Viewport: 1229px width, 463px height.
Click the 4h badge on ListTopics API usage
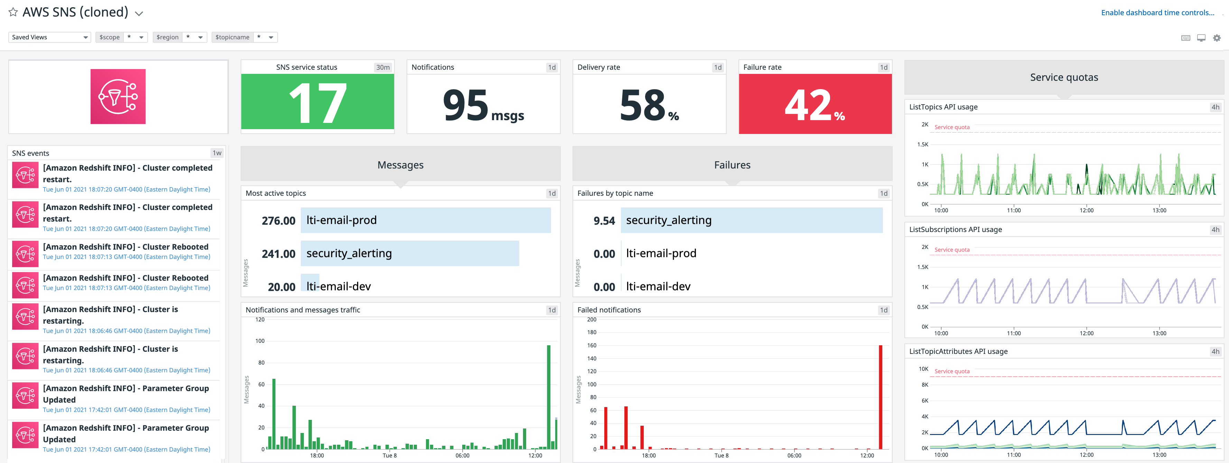click(1217, 107)
